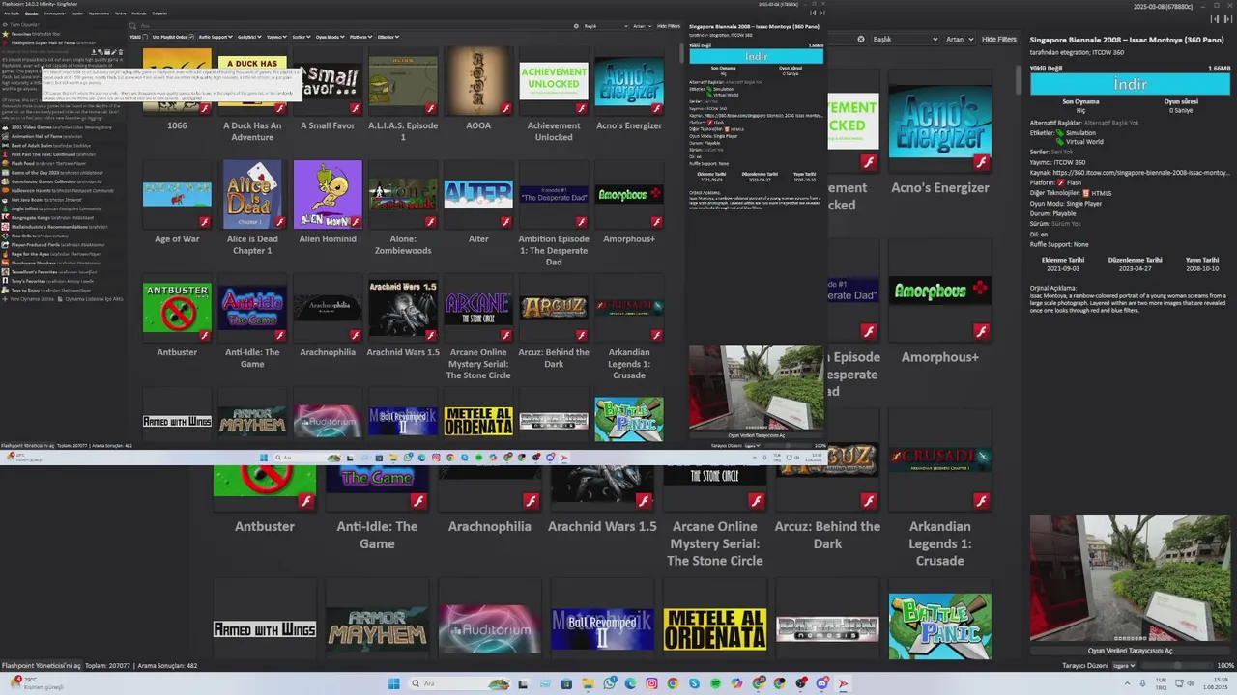The width and height of the screenshot is (1237, 695).
Task: Click the large enlarged İndir download button
Action: click(x=1130, y=85)
